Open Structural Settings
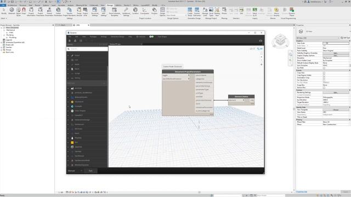 tap(95, 11)
